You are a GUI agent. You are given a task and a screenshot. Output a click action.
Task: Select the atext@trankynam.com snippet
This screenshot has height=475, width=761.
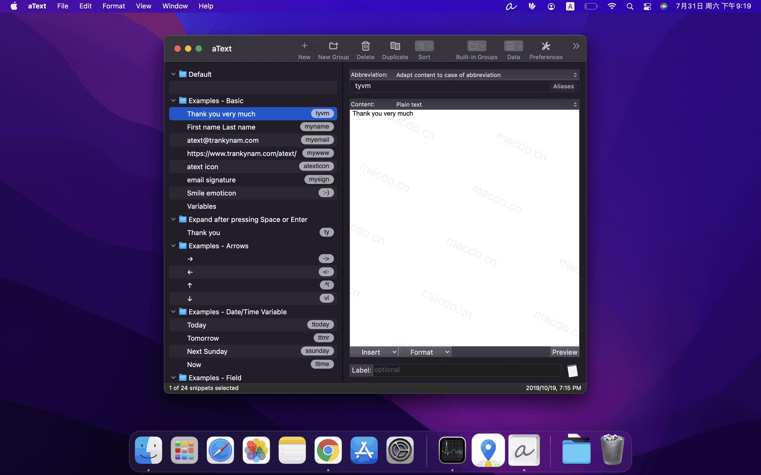(x=253, y=140)
